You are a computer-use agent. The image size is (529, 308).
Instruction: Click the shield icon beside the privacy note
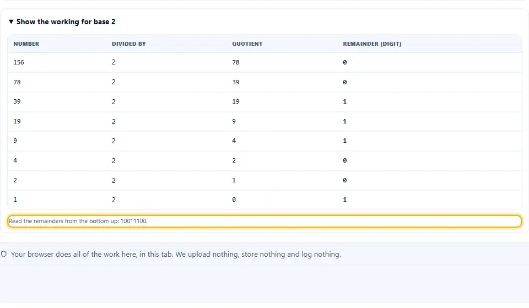pyautogui.click(x=4, y=254)
